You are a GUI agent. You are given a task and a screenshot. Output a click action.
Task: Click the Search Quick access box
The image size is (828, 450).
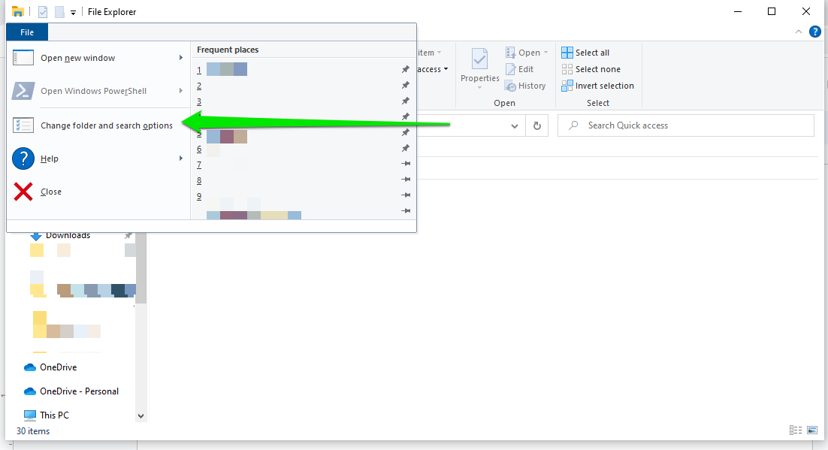686,125
